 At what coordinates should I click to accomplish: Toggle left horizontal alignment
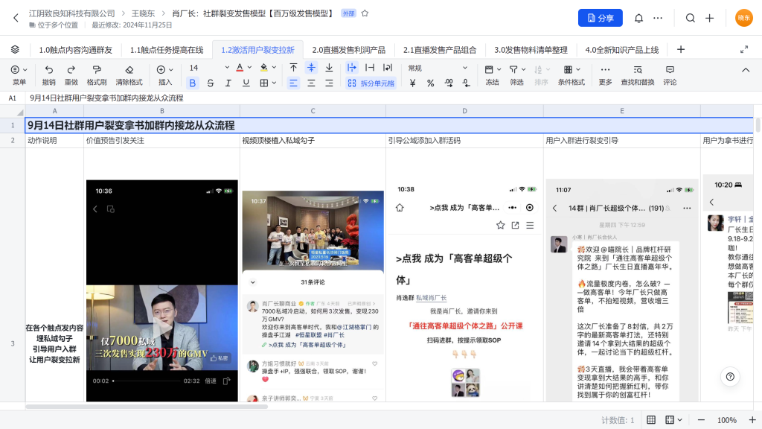(293, 83)
